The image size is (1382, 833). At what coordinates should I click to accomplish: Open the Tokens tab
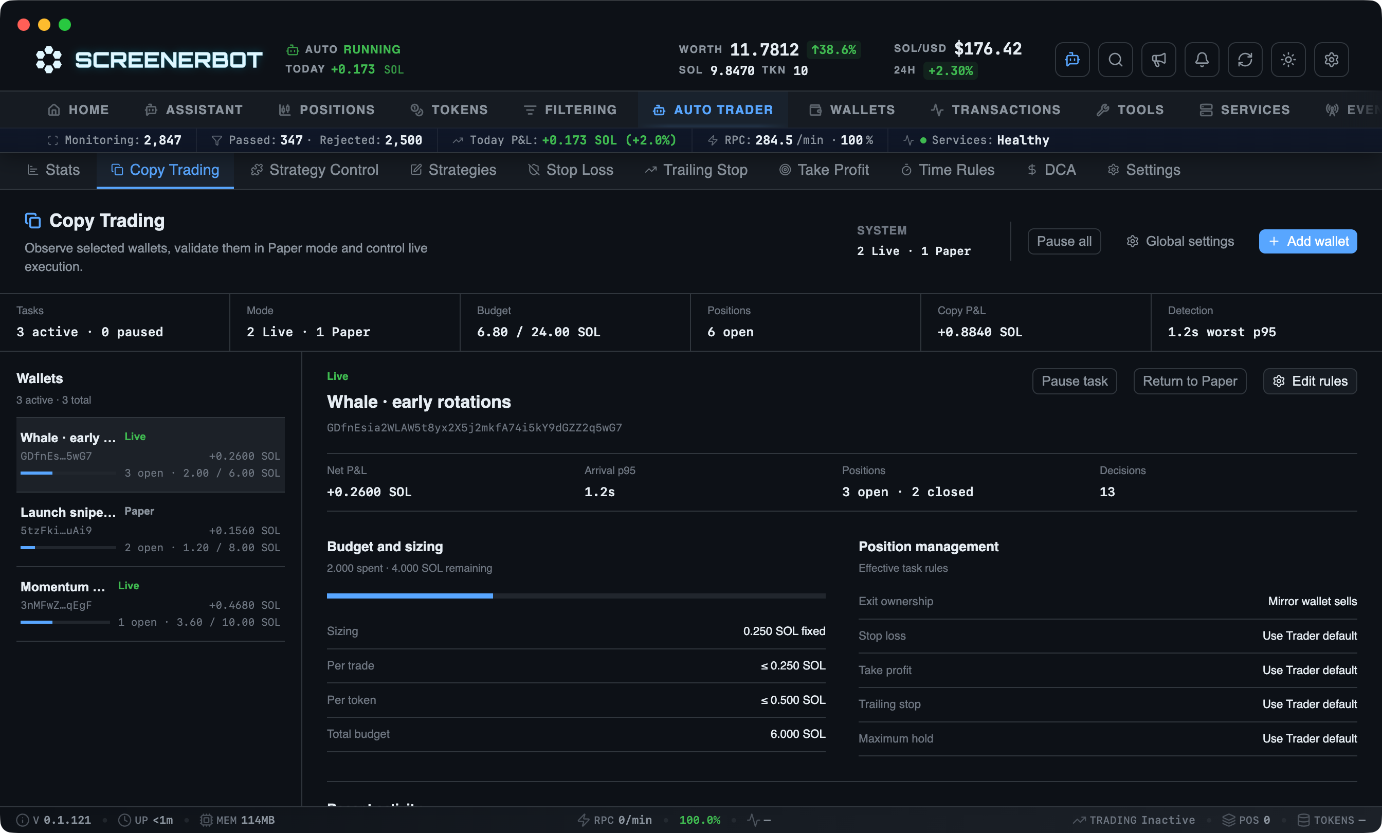pos(449,110)
